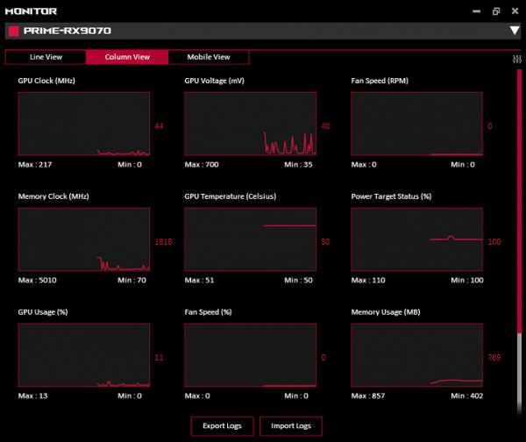Click 'Min : 50' under GPU Temperature
526x442 pixels.
[298, 280]
